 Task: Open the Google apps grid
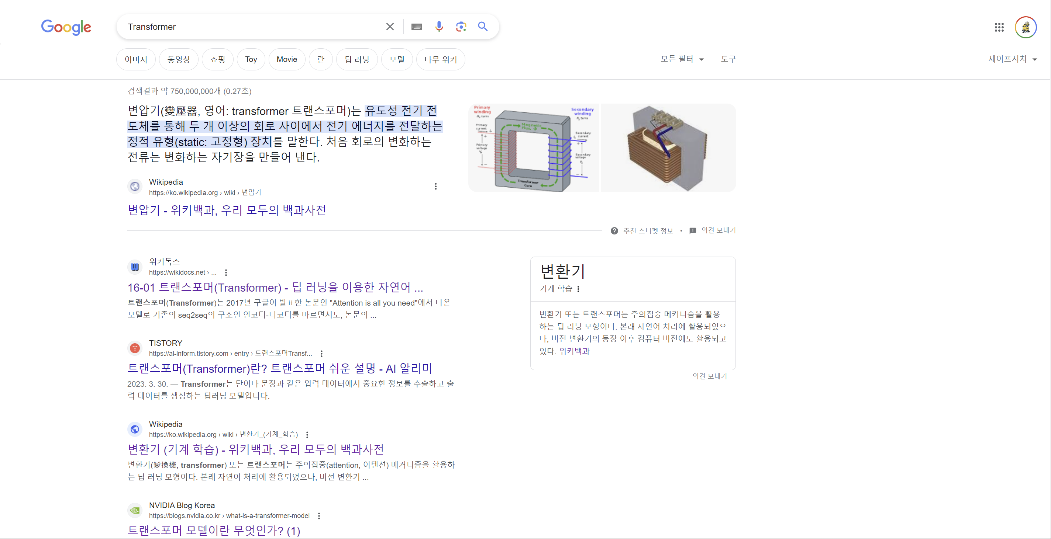pyautogui.click(x=999, y=27)
